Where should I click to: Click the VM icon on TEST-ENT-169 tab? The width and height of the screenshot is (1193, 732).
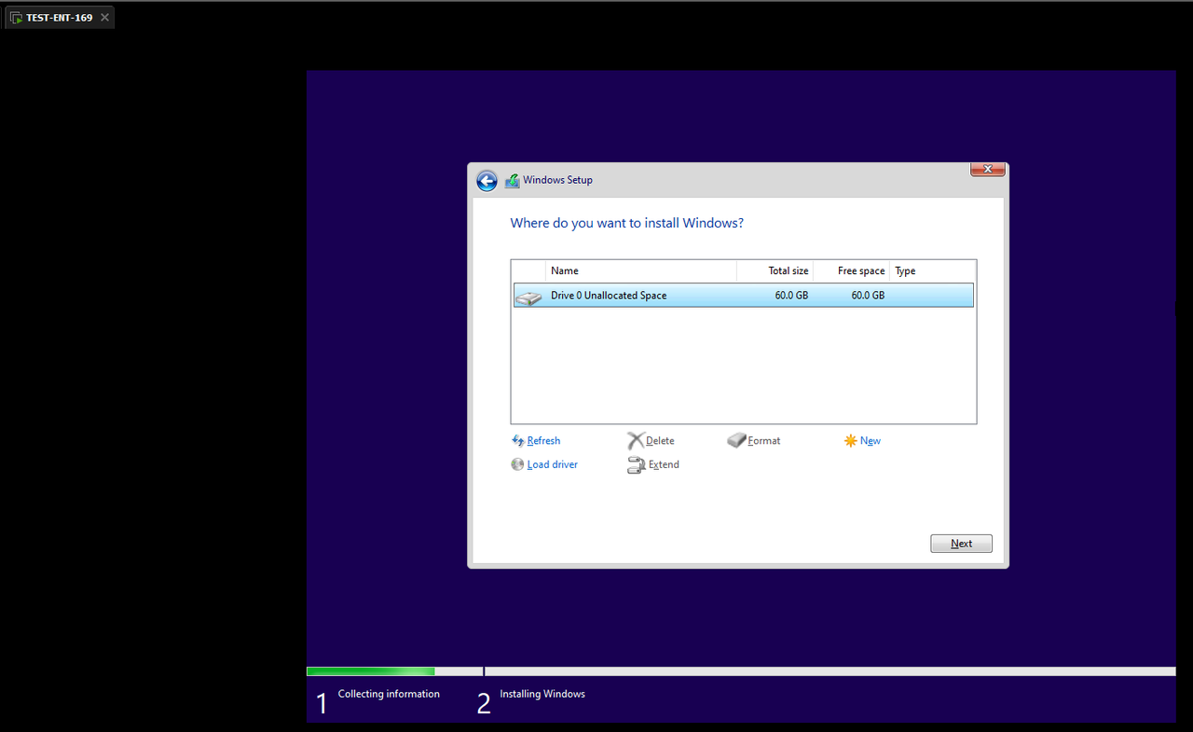(16, 18)
